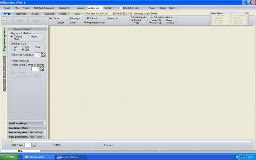Click the Goto Frame stepper icon
This screenshot has width=256, height=160.
coord(33,145)
